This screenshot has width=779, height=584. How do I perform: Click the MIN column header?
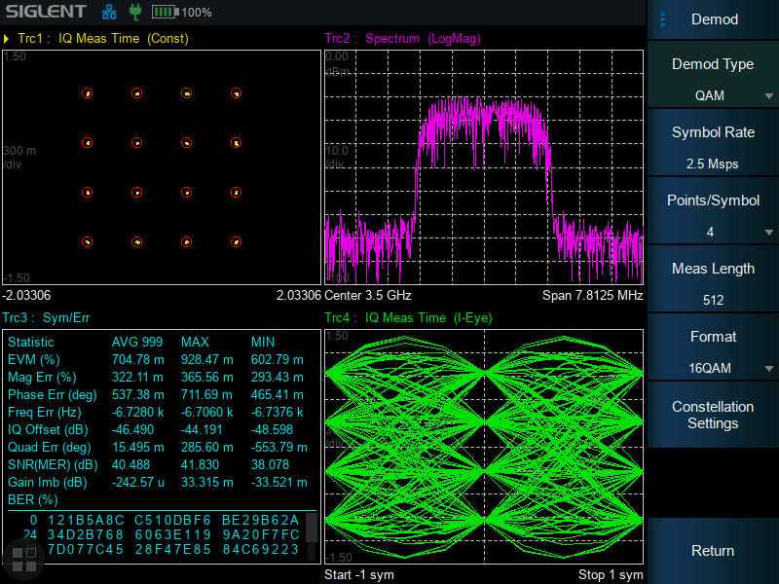point(263,343)
